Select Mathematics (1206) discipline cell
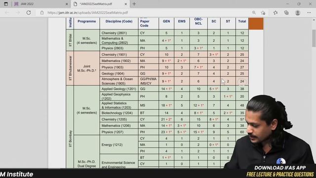316x178 pixels. (119, 126)
